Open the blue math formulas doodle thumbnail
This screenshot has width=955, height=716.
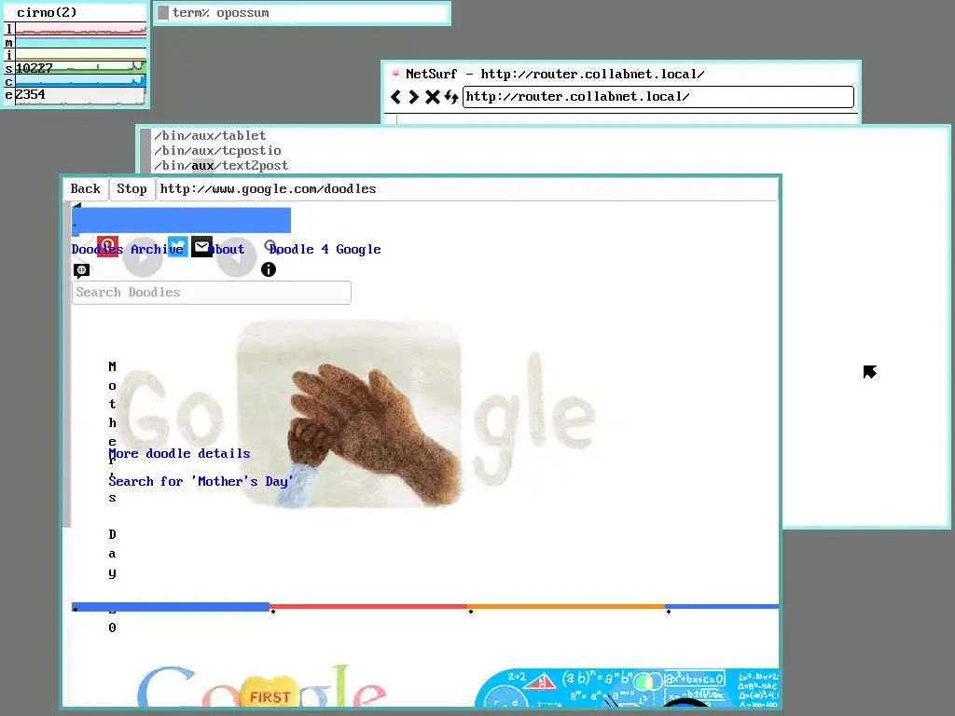626,689
